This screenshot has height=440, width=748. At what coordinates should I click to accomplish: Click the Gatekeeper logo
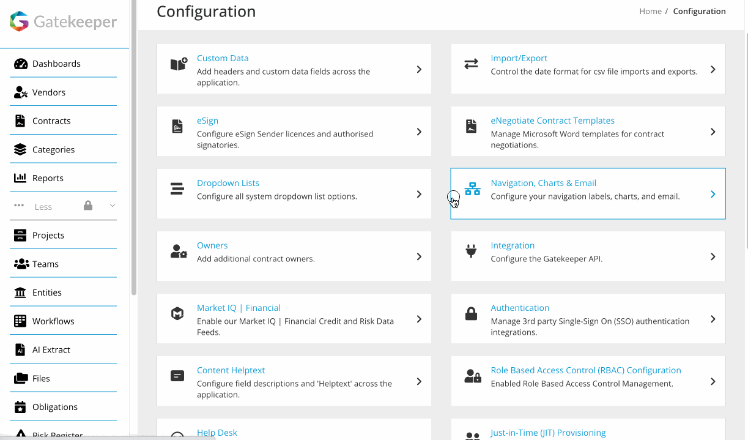click(x=64, y=22)
